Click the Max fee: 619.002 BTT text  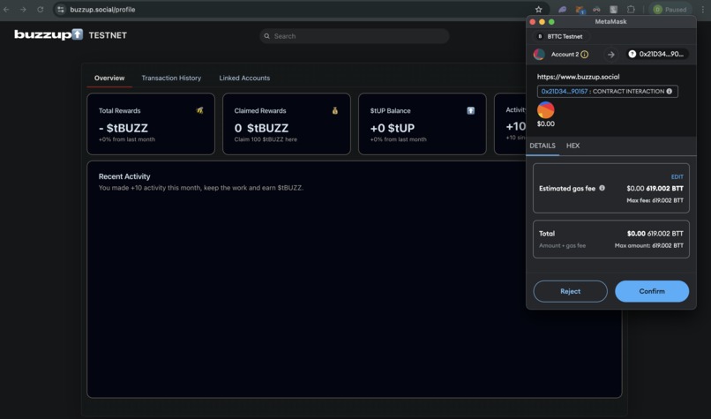coord(655,200)
